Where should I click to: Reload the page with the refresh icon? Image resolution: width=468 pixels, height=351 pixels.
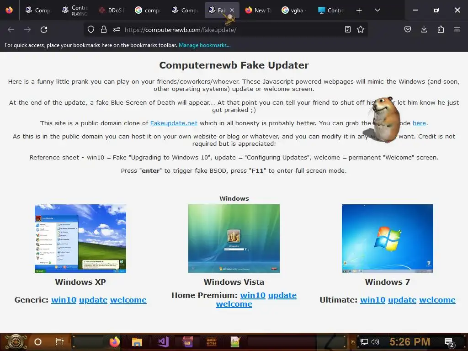44,30
